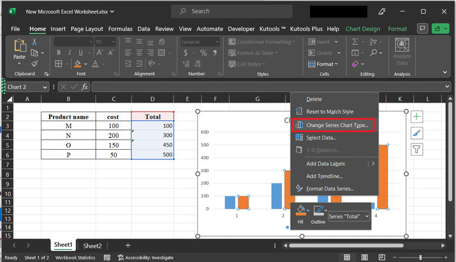Screen dimensions: 456x262
Task: Click the Insert Function fx icon
Action: coord(84,87)
